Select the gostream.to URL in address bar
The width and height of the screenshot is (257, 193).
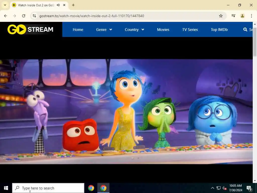tap(92, 16)
